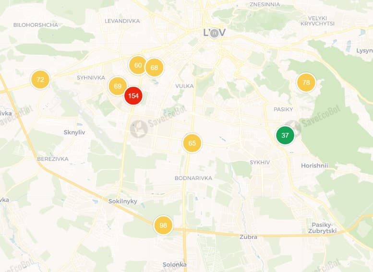373x272 pixels.
Task: Click the Bilohorshcha district label
Action: coord(36,25)
